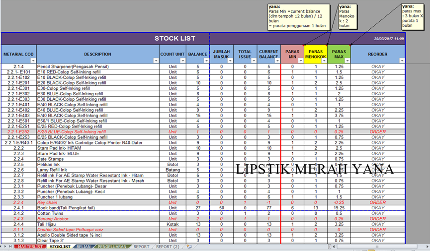The image size is (430, 251).
Task: Click OKAY in the Pencil Sharpener row
Action: 378,66
